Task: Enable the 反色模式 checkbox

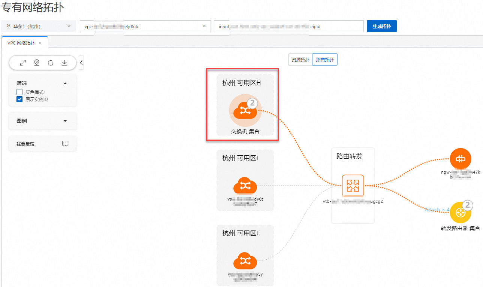Action: [19, 92]
